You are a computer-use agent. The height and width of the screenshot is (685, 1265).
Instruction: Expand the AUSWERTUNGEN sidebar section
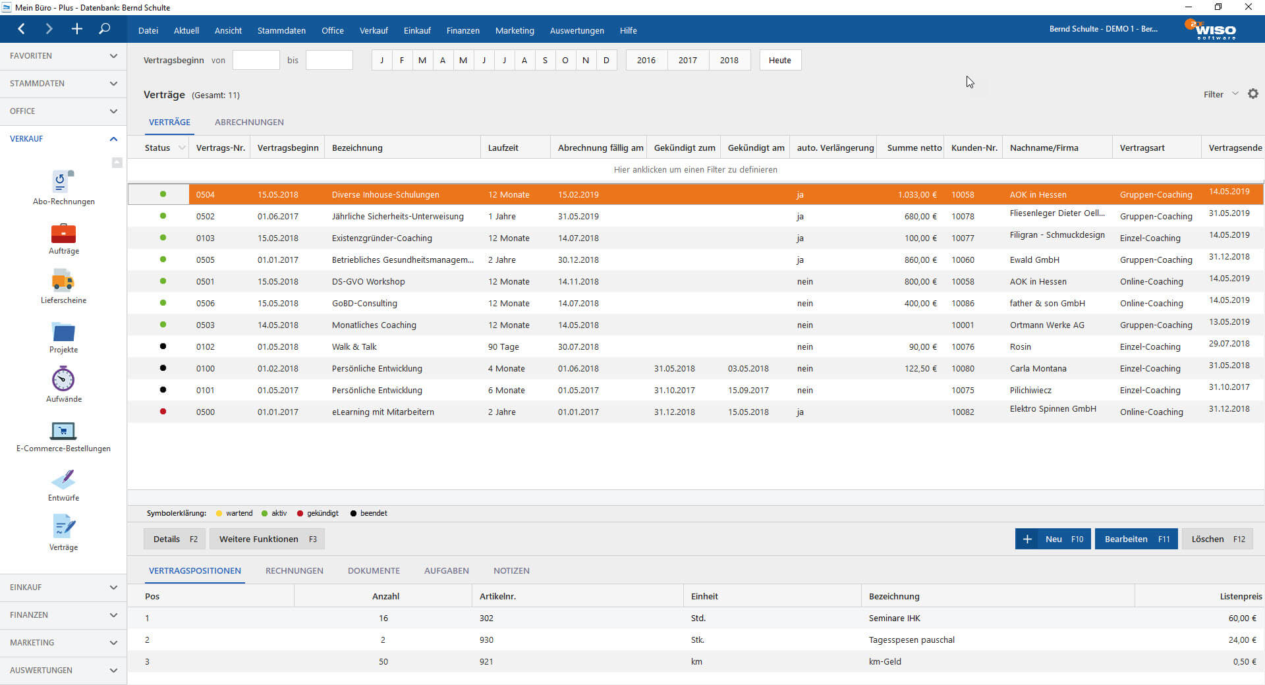coord(63,671)
